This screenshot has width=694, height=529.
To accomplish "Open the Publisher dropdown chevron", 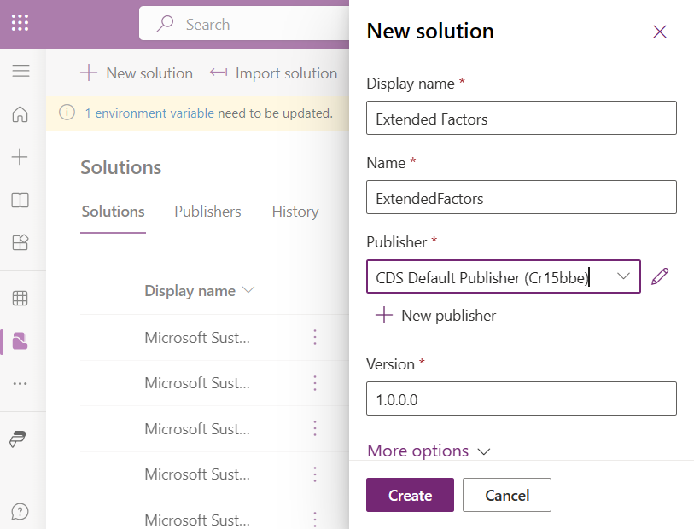I will [623, 276].
